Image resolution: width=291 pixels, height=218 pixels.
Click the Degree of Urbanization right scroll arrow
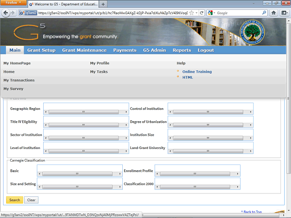point(251,125)
